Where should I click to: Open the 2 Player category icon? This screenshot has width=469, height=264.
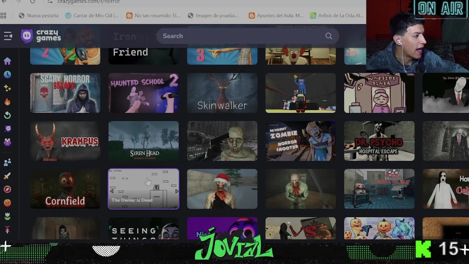pos(7,162)
